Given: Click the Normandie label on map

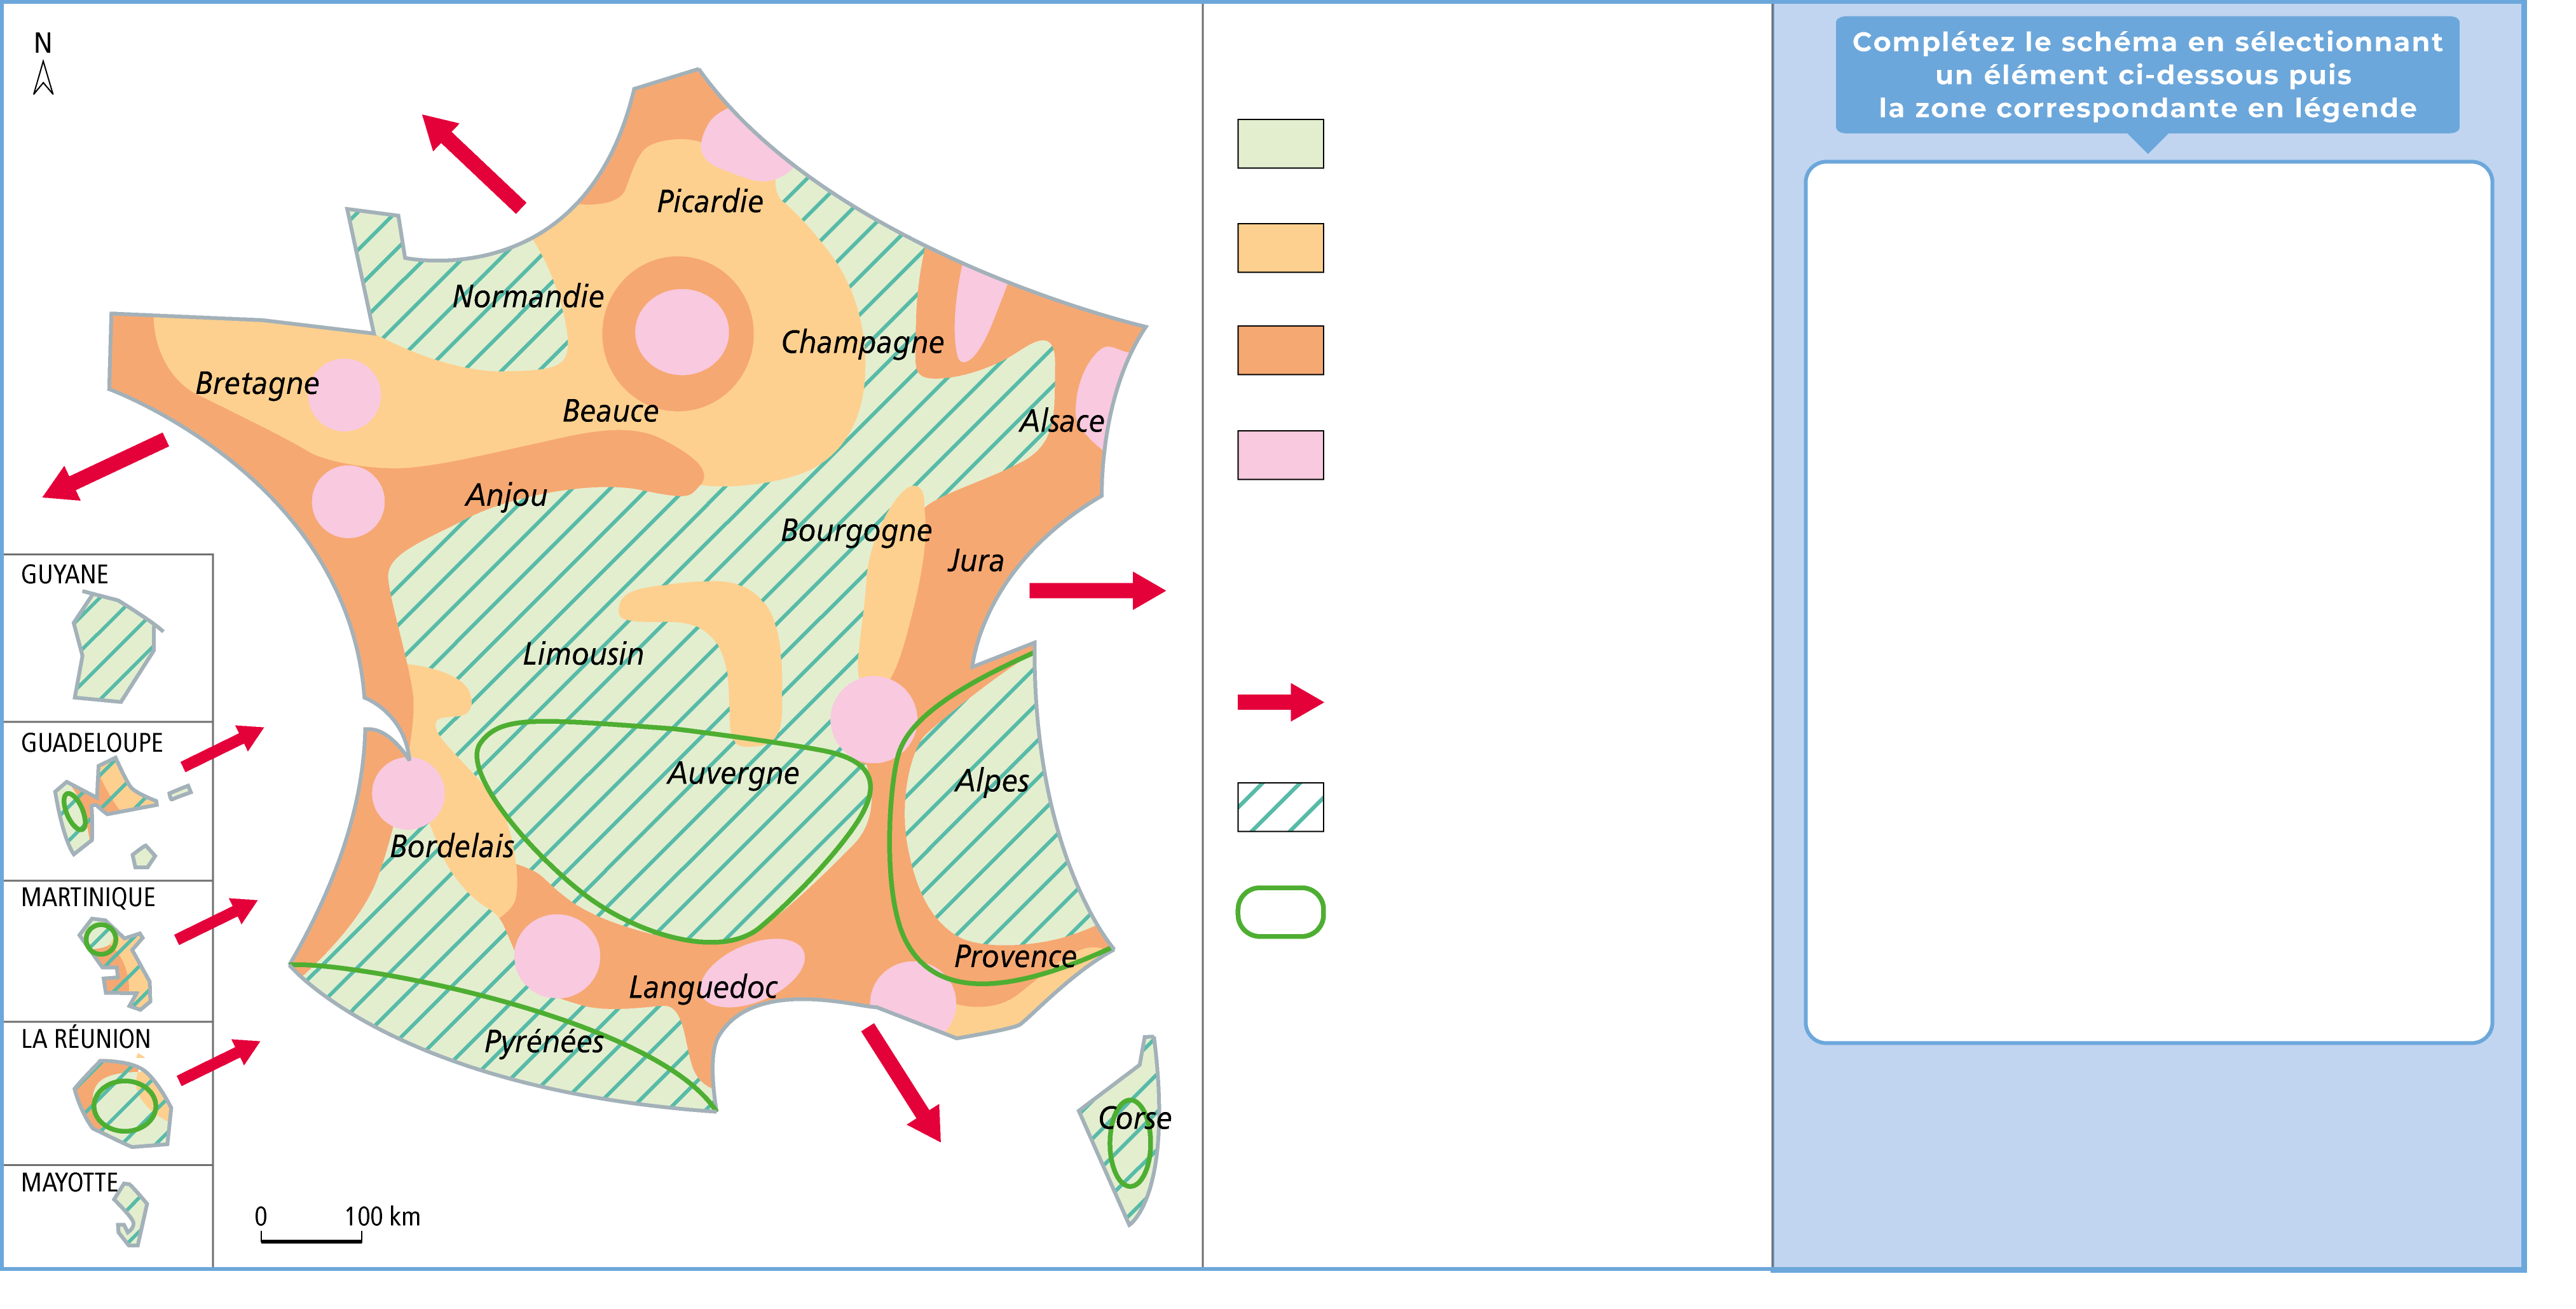Looking at the screenshot, I should point(528,297).
